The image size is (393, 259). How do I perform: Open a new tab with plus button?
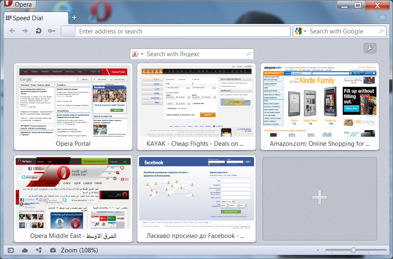point(74,18)
